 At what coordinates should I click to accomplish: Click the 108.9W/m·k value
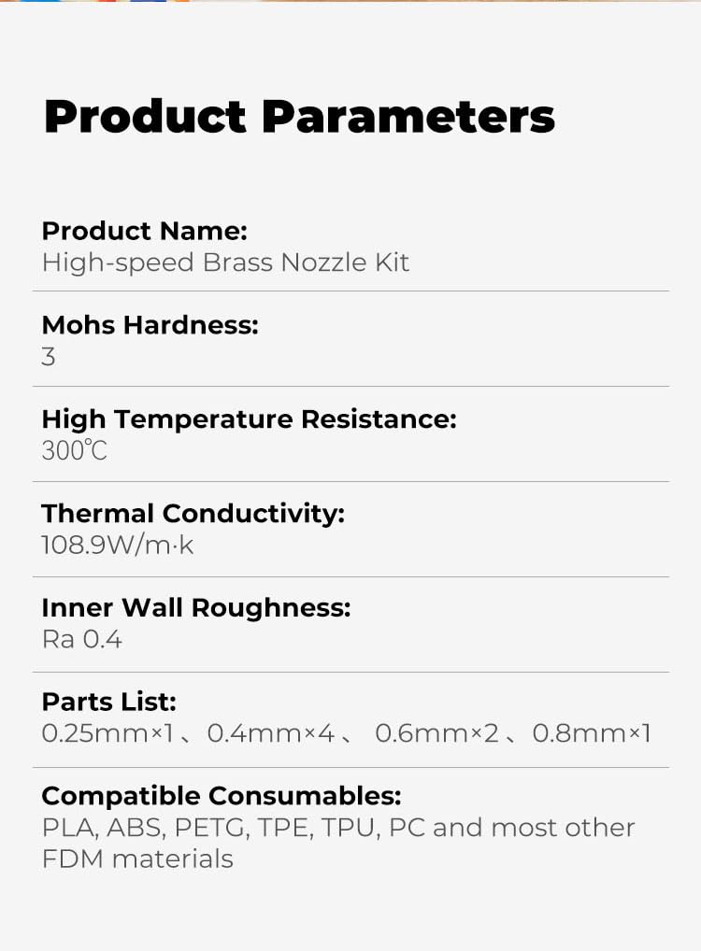click(117, 546)
